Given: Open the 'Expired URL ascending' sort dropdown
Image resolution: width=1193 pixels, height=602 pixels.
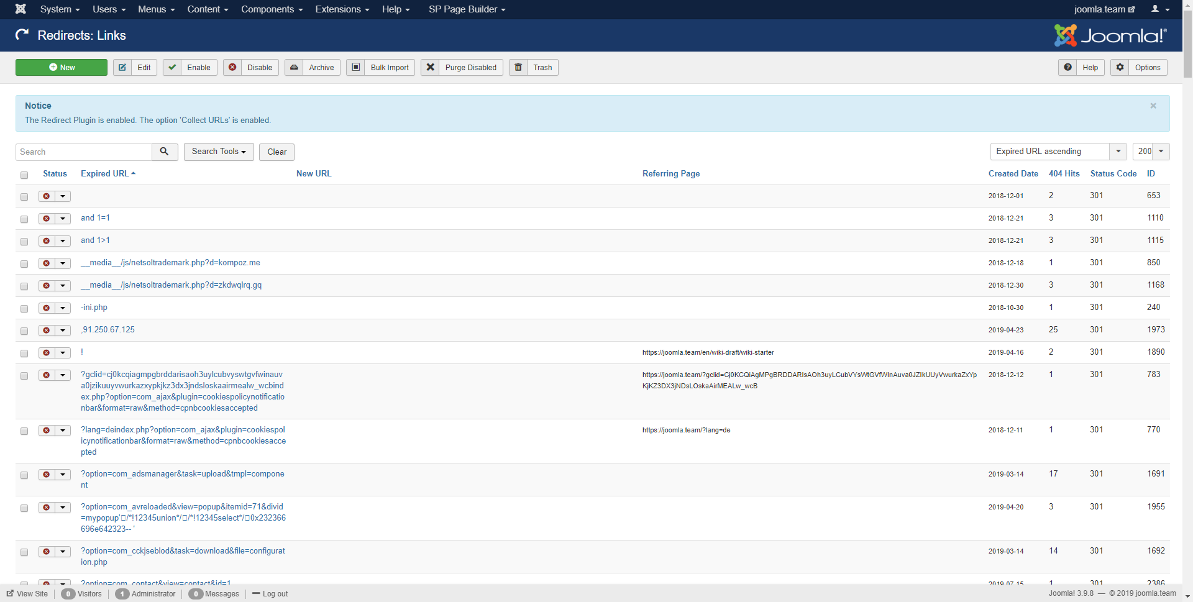Looking at the screenshot, I should tap(1058, 152).
